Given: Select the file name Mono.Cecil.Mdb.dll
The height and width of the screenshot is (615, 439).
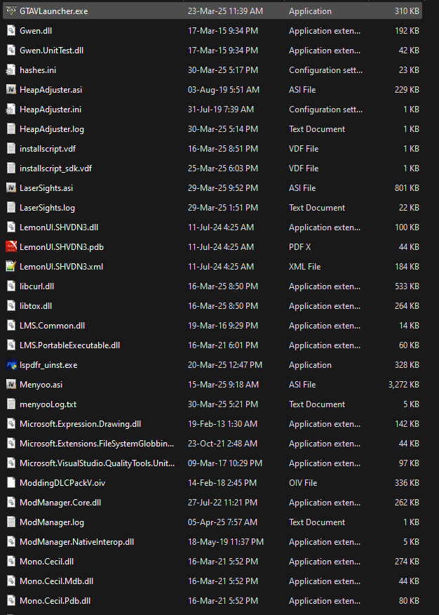Looking at the screenshot, I should coord(56,581).
